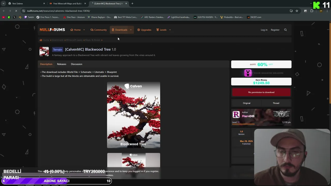Click the Original button
Screen dimensions: 331x186
[246, 103]
